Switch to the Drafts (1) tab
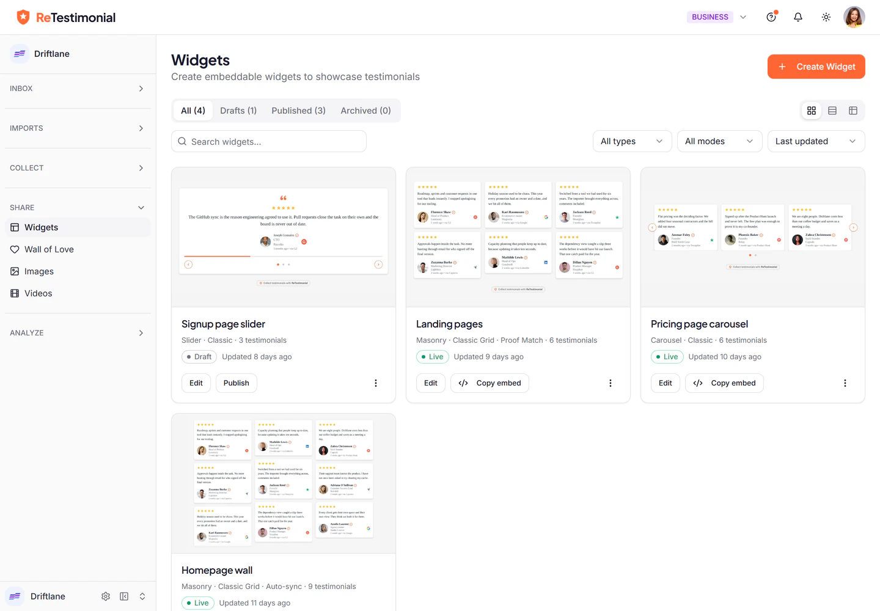Image resolution: width=880 pixels, height=611 pixels. click(x=238, y=111)
